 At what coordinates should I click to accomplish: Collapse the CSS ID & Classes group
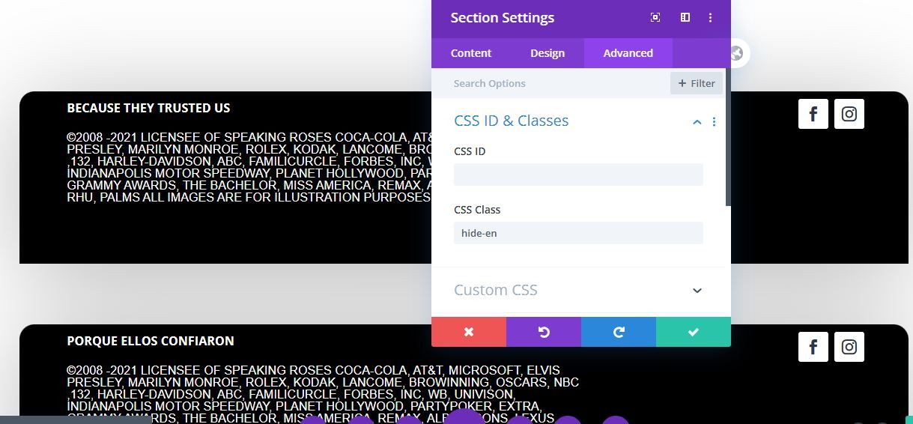pyautogui.click(x=697, y=121)
